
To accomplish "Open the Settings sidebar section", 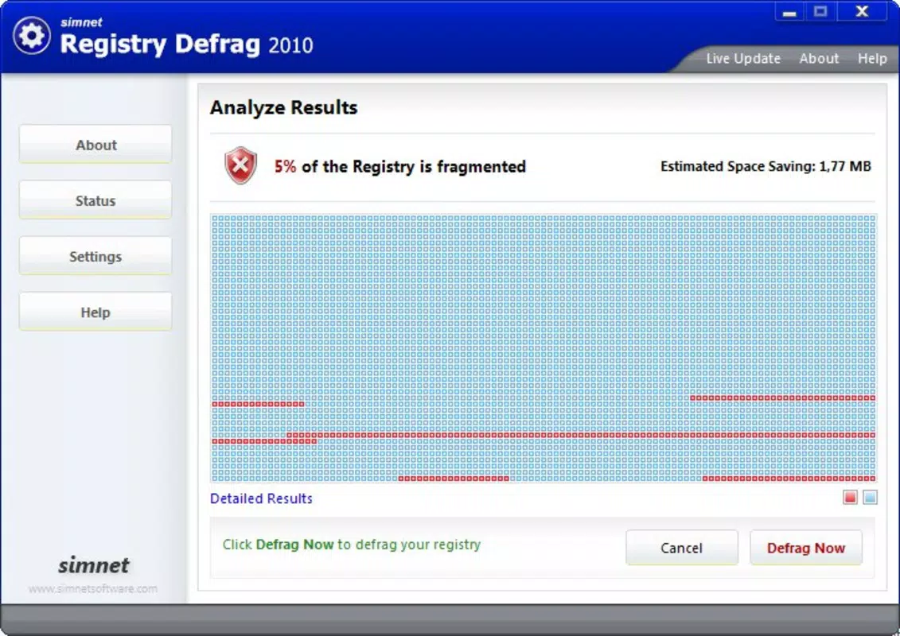I will (x=95, y=256).
